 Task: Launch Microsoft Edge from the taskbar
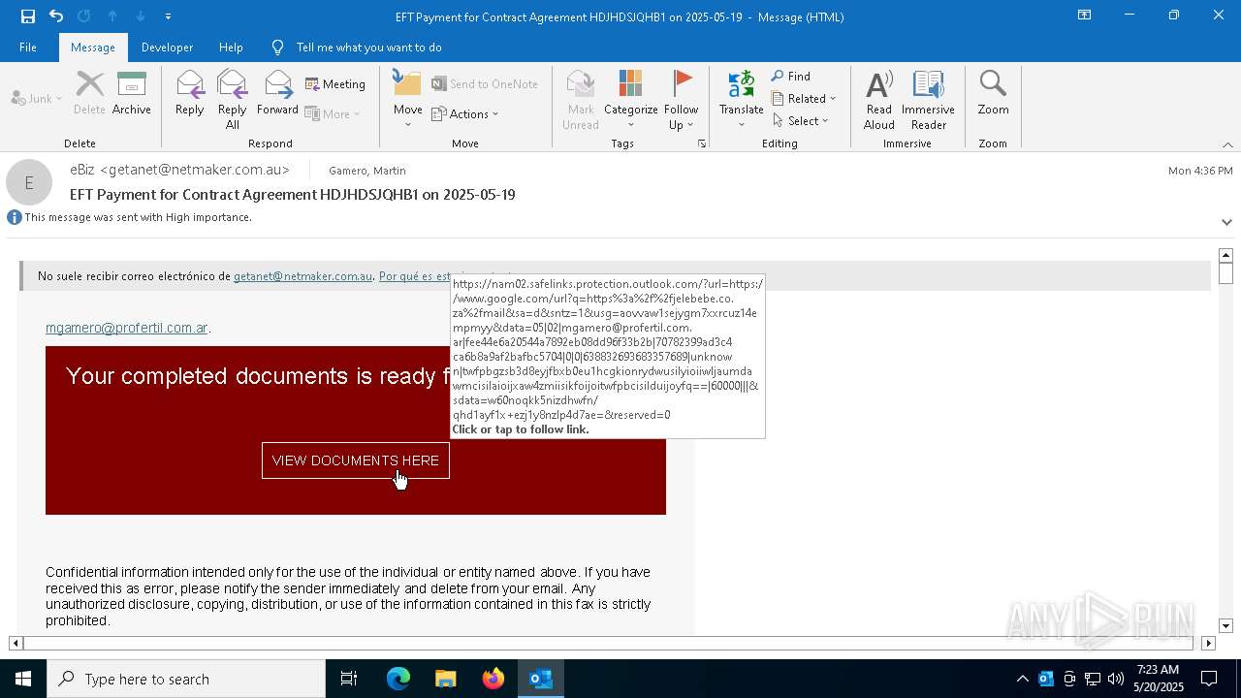(x=398, y=679)
